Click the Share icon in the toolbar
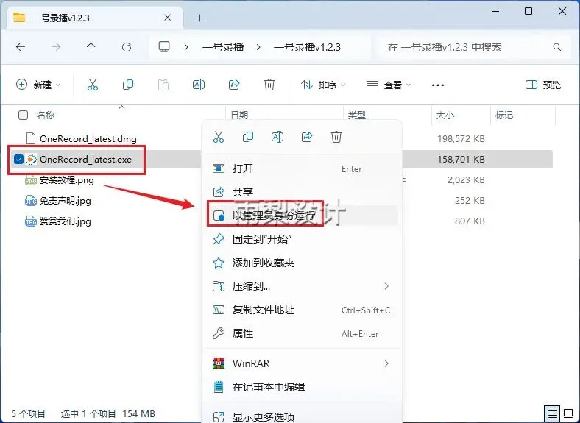 234,85
